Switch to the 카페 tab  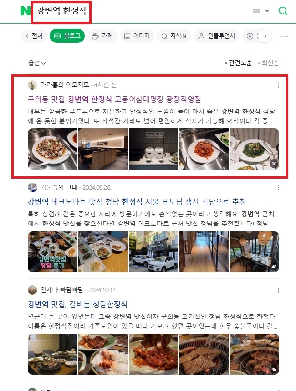click(x=102, y=36)
